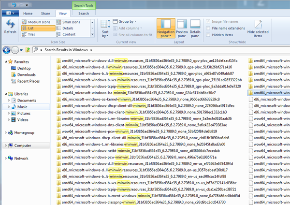The image size is (290, 205).
Task: Expand the Network node
Action: pyautogui.click(x=6, y=158)
